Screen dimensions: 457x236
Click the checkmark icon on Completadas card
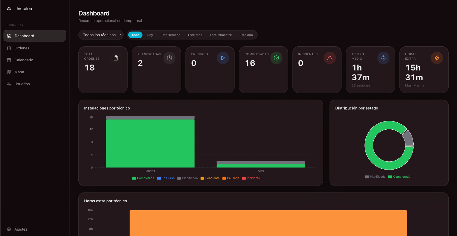click(276, 58)
